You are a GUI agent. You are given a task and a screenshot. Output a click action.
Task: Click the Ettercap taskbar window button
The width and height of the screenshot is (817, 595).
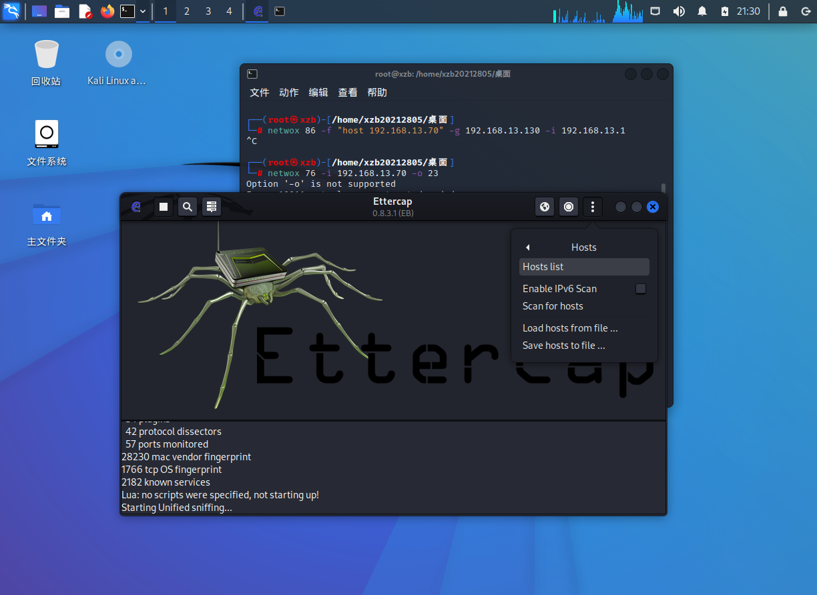pos(258,11)
